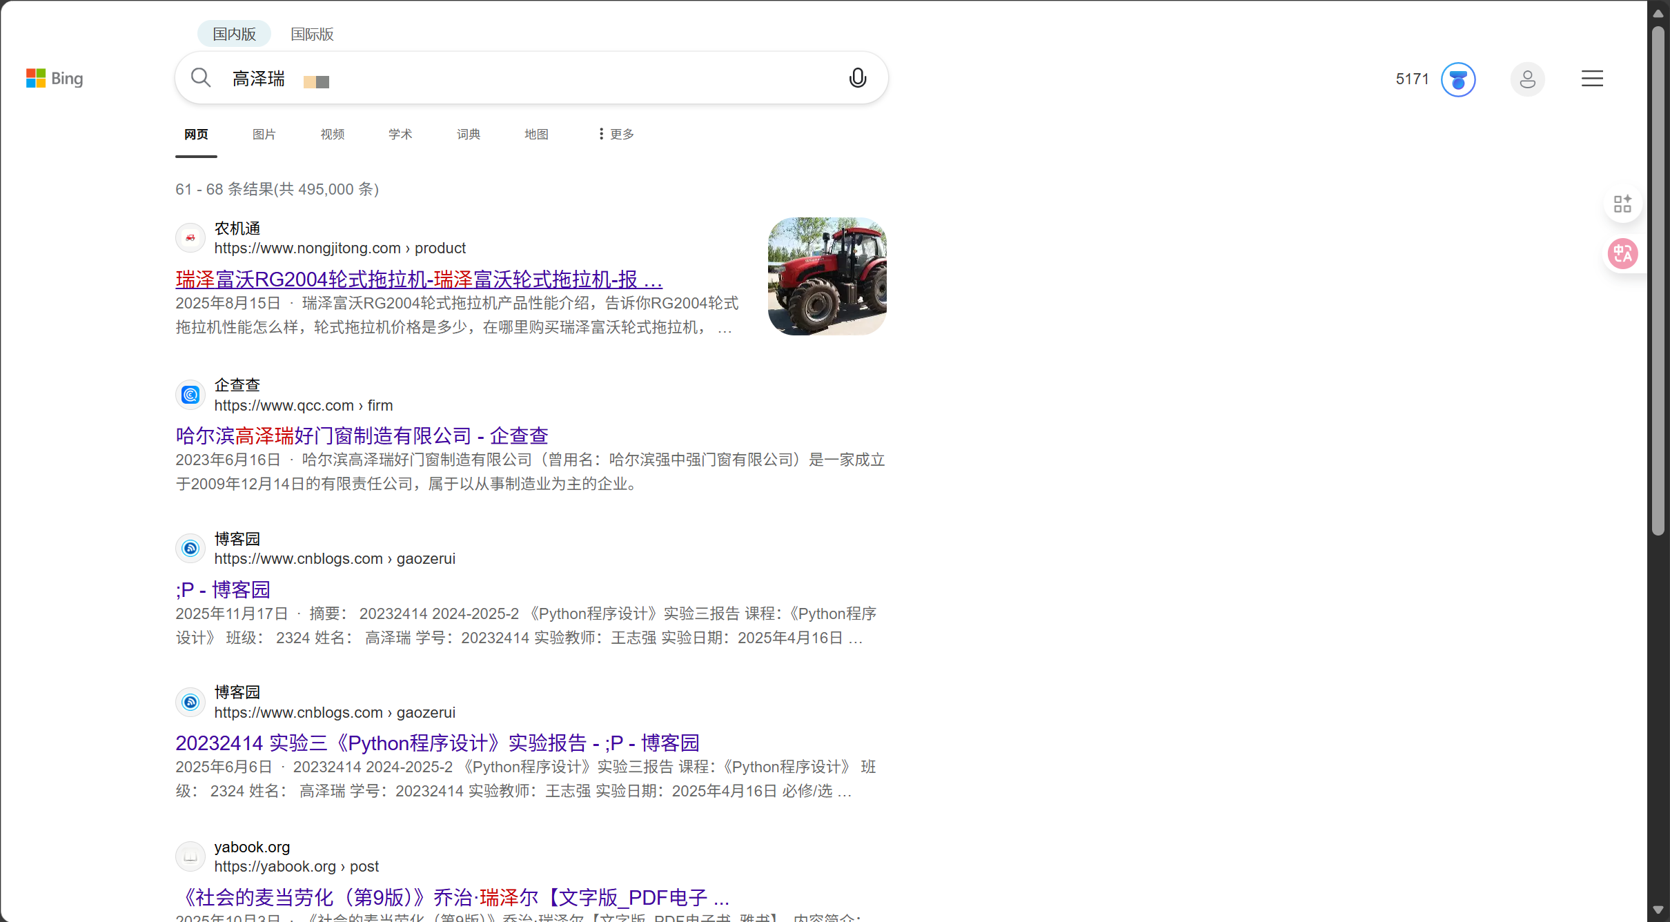Image resolution: width=1670 pixels, height=922 pixels.
Task: Click the translate icon on the right edge
Action: [1622, 253]
